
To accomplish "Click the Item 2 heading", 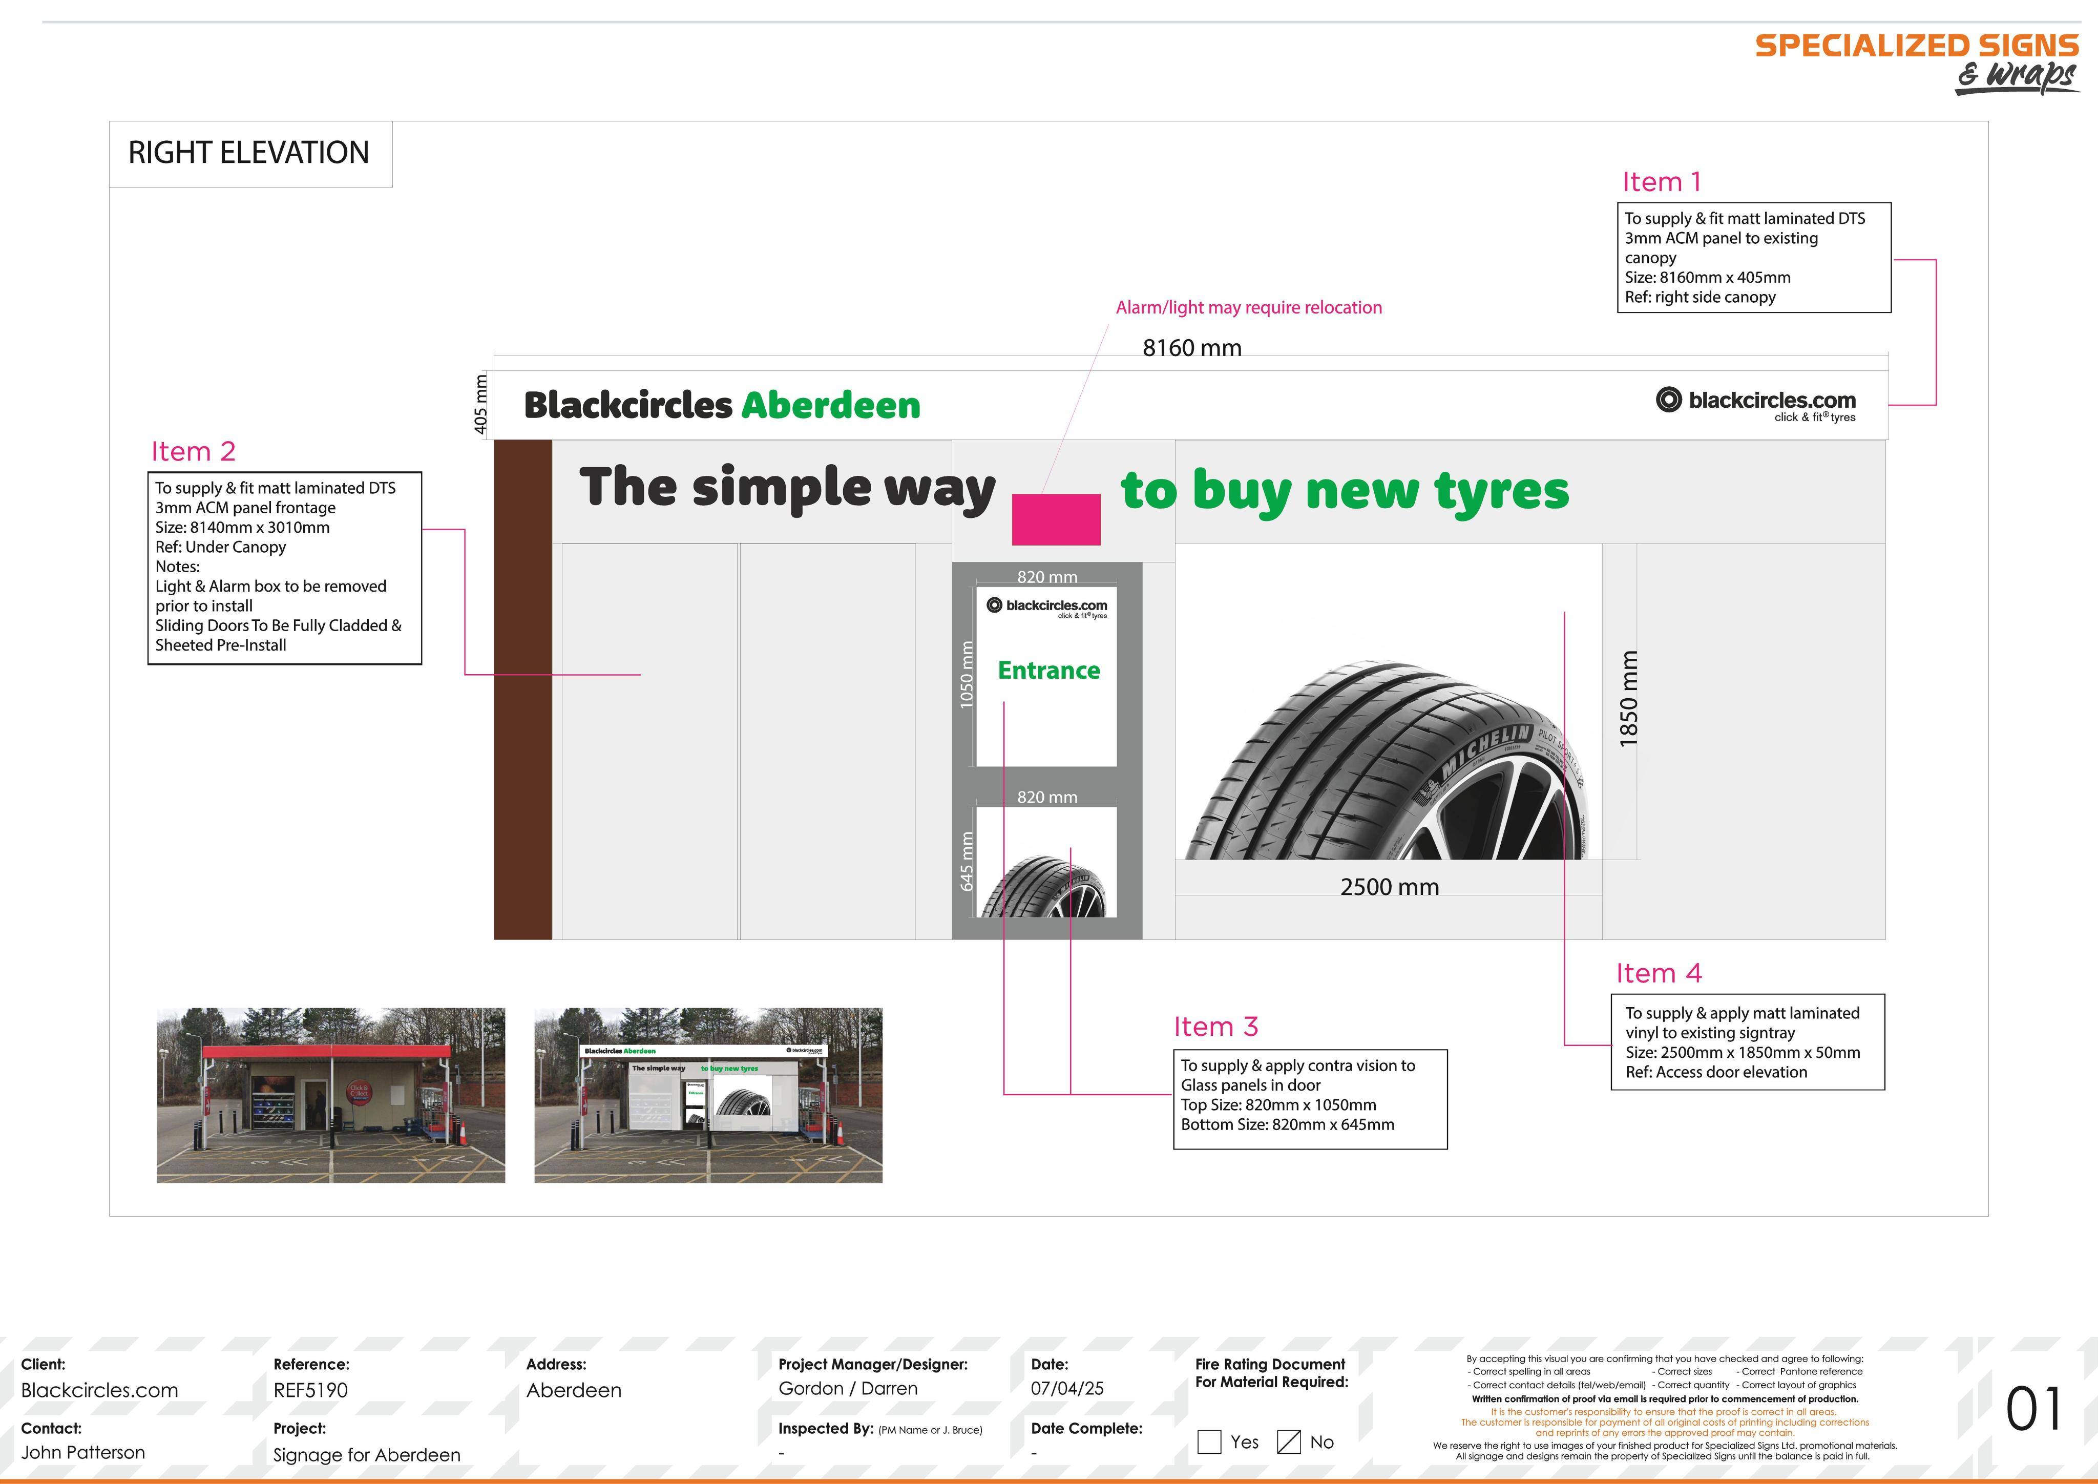I will coord(194,451).
